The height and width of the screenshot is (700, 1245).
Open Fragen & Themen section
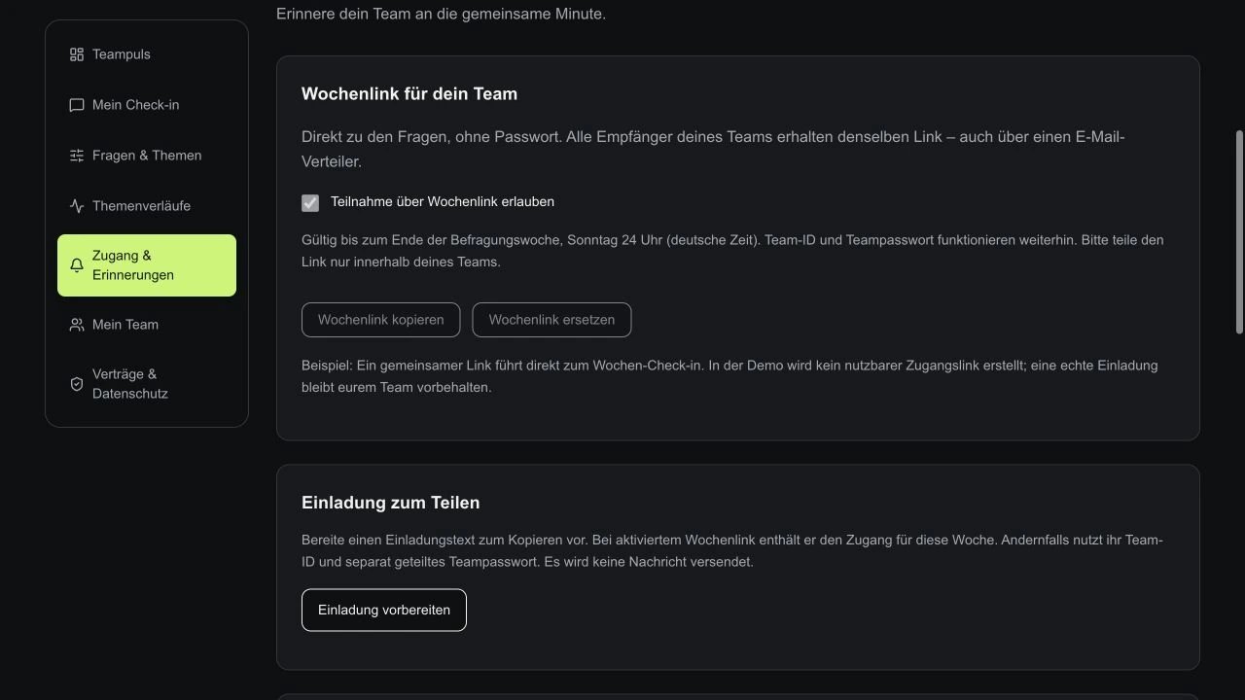point(147,156)
